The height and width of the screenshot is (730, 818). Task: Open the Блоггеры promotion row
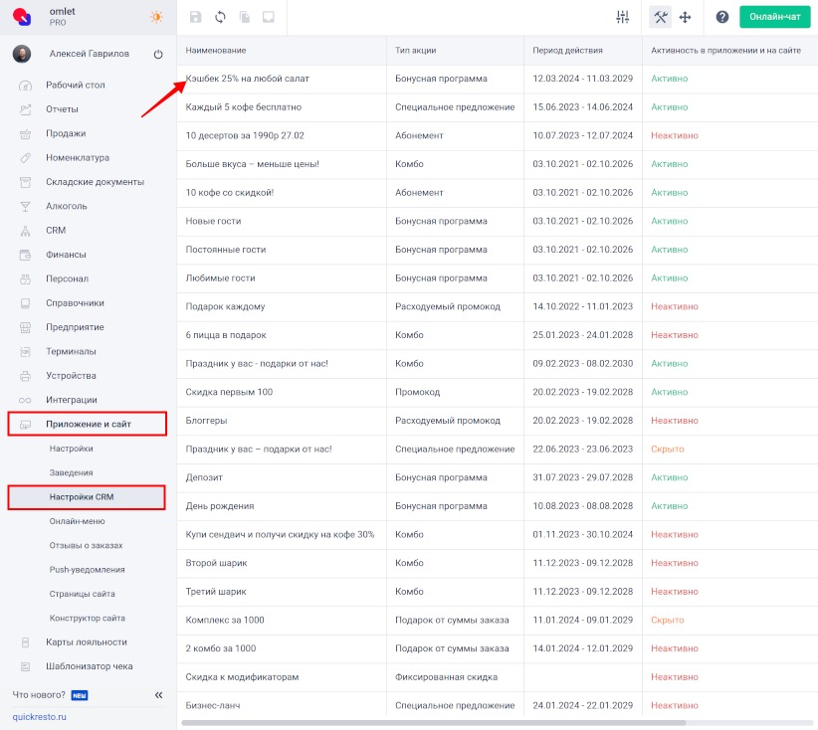pos(498,421)
